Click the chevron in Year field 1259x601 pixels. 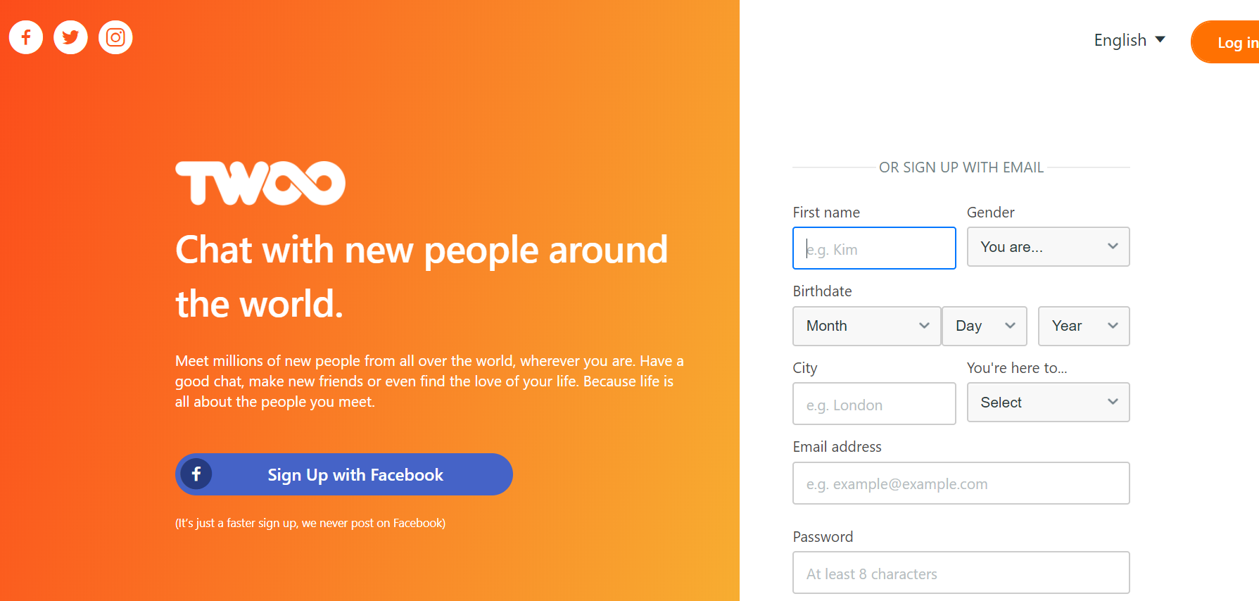(x=1113, y=326)
